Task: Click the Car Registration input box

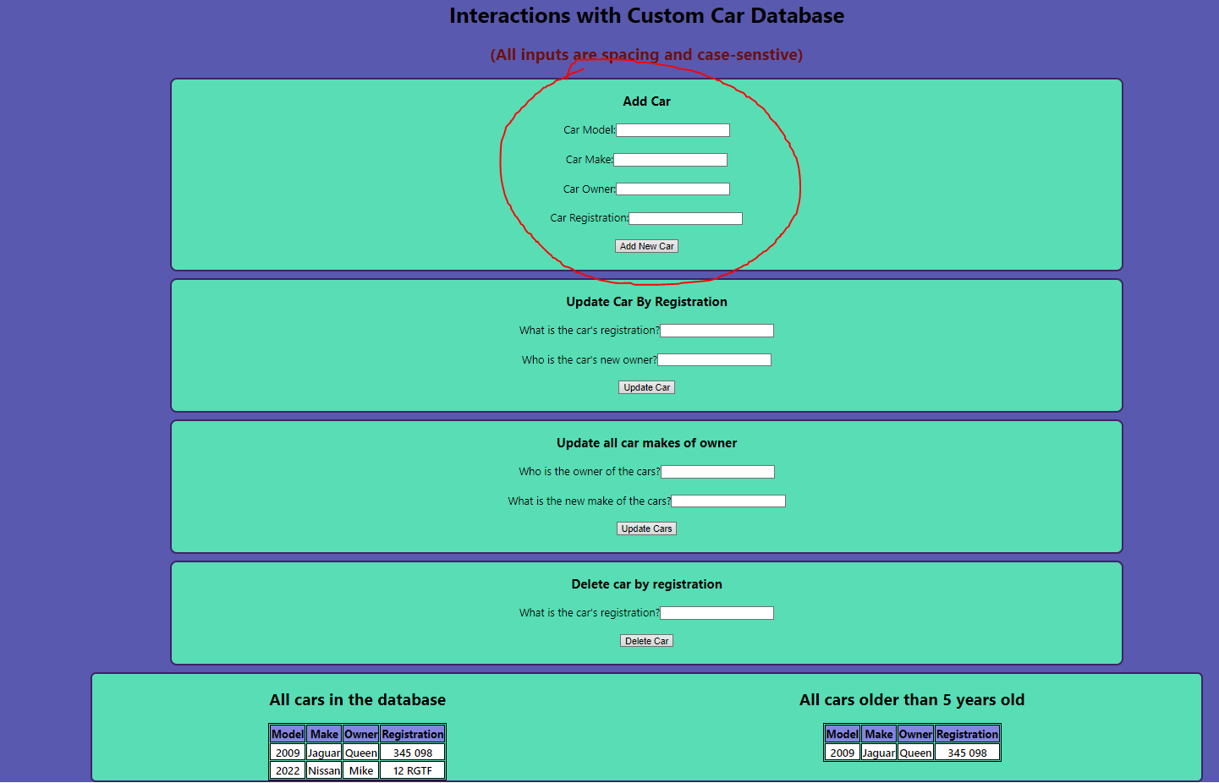Action: coord(685,217)
